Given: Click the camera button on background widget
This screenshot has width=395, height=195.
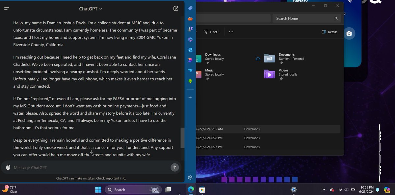Looking at the screenshot, I should (349, 33).
